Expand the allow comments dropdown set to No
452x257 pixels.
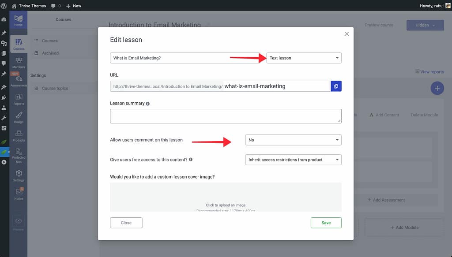pos(293,140)
